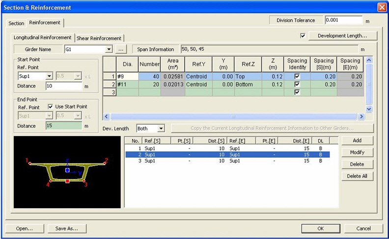The height and width of the screenshot is (239, 389).
Task: Click the Division Tolerance input field
Action: tap(343, 20)
